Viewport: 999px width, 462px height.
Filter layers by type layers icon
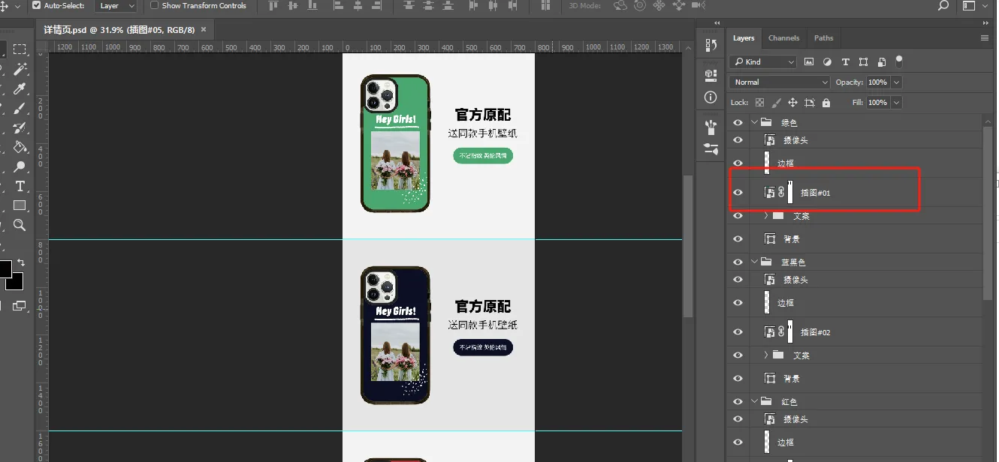[x=845, y=62]
